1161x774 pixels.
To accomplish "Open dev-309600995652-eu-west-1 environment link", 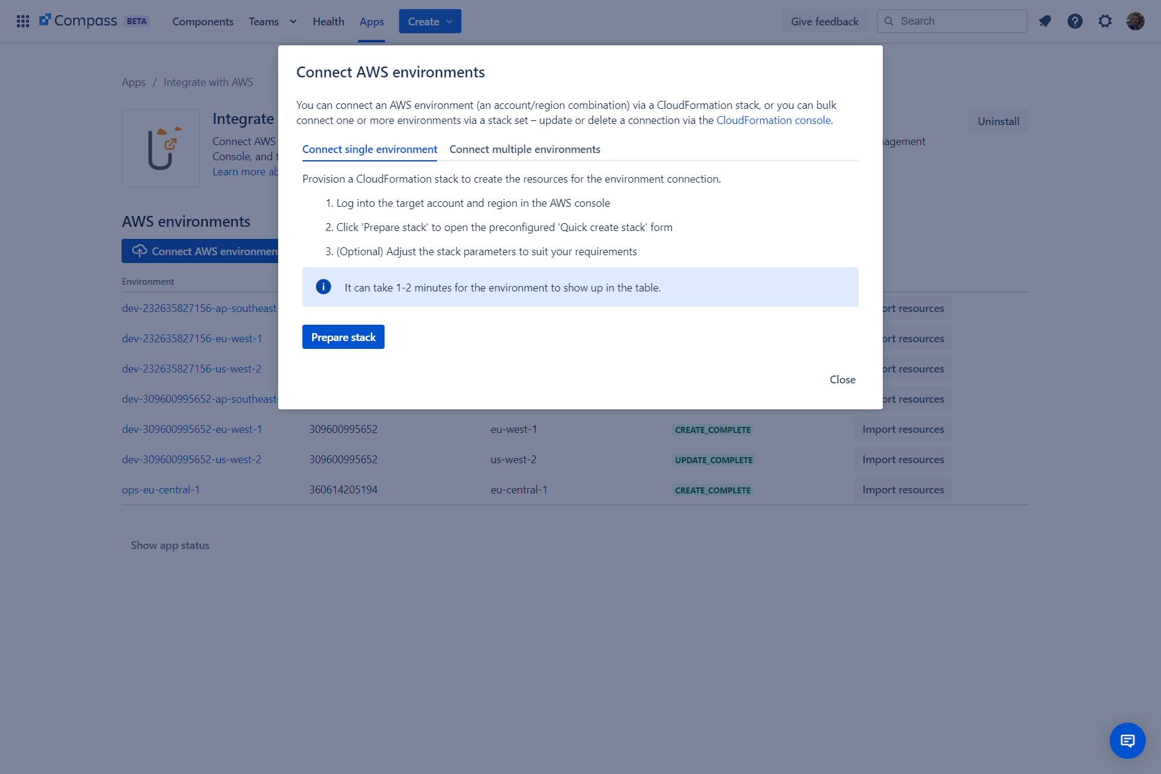I will pos(192,429).
